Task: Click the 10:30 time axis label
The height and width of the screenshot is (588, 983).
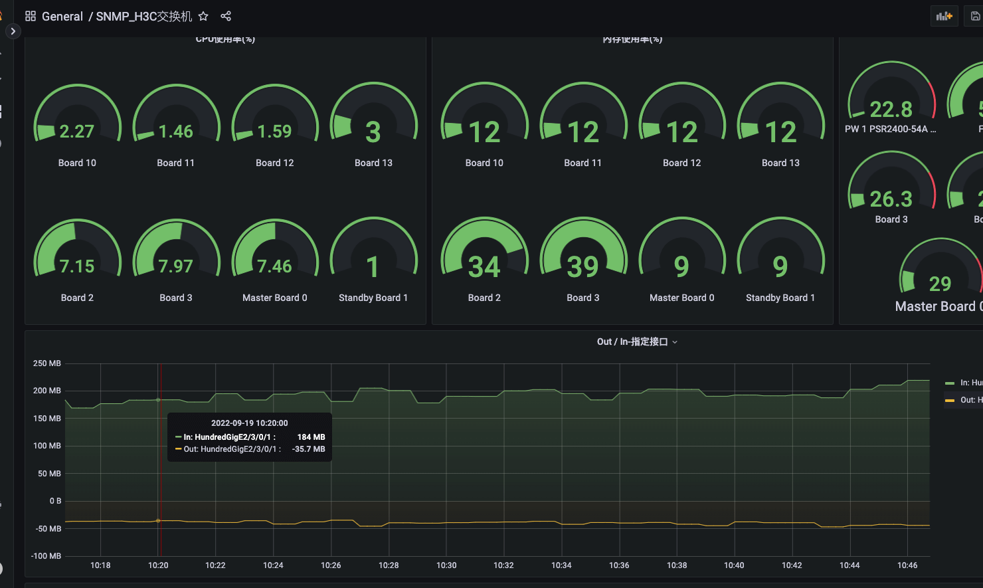Action: (x=446, y=565)
